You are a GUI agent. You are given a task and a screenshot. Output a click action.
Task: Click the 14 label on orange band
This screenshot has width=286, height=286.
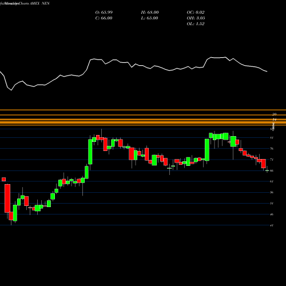tap(274, 120)
